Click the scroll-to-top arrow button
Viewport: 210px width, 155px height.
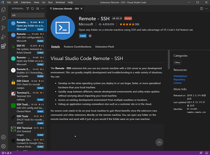tap(159, 142)
